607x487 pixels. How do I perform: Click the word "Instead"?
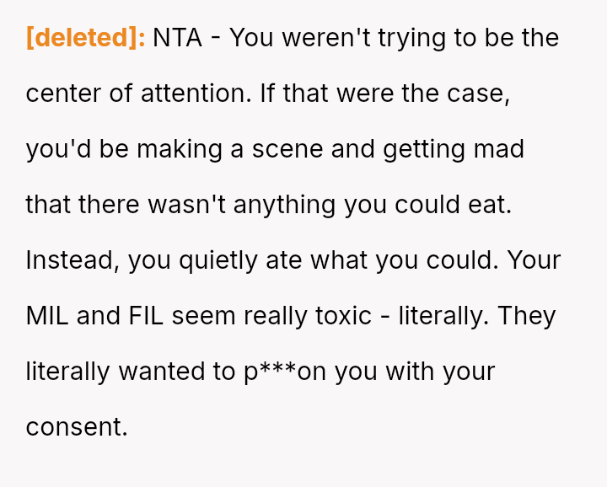pos(73,260)
